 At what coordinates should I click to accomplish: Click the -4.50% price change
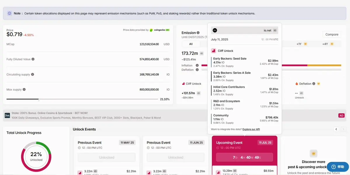[29, 35]
